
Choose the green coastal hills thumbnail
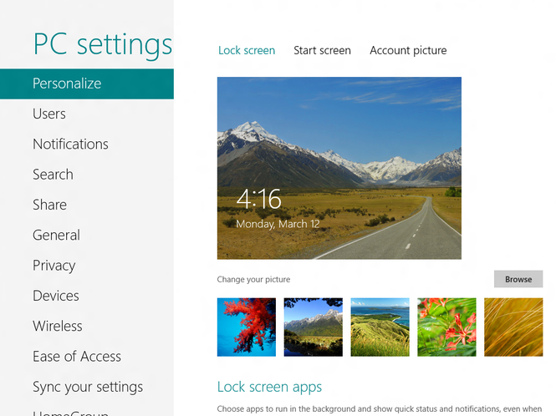click(380, 327)
